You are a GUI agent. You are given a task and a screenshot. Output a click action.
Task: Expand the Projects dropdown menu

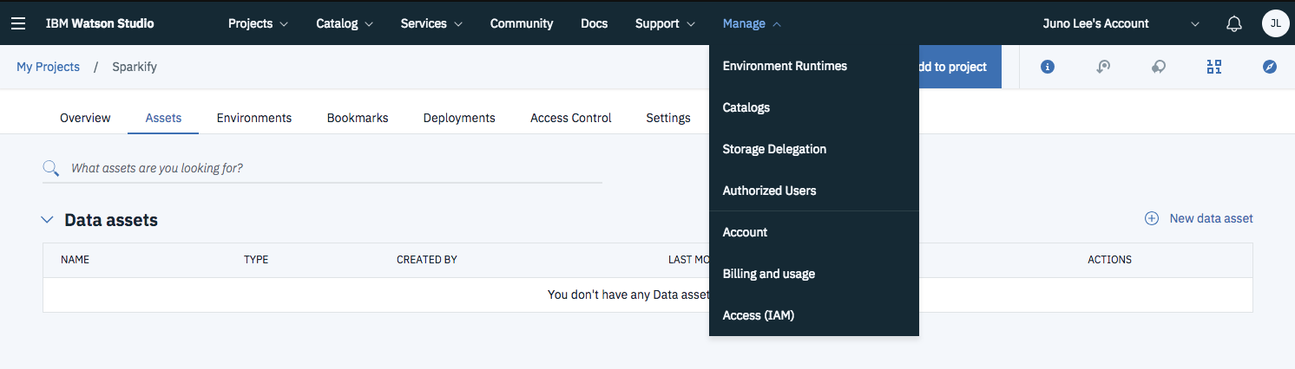[x=258, y=23]
